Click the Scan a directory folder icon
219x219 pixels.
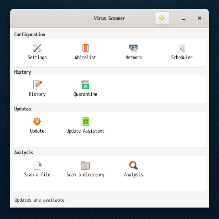[85, 165]
